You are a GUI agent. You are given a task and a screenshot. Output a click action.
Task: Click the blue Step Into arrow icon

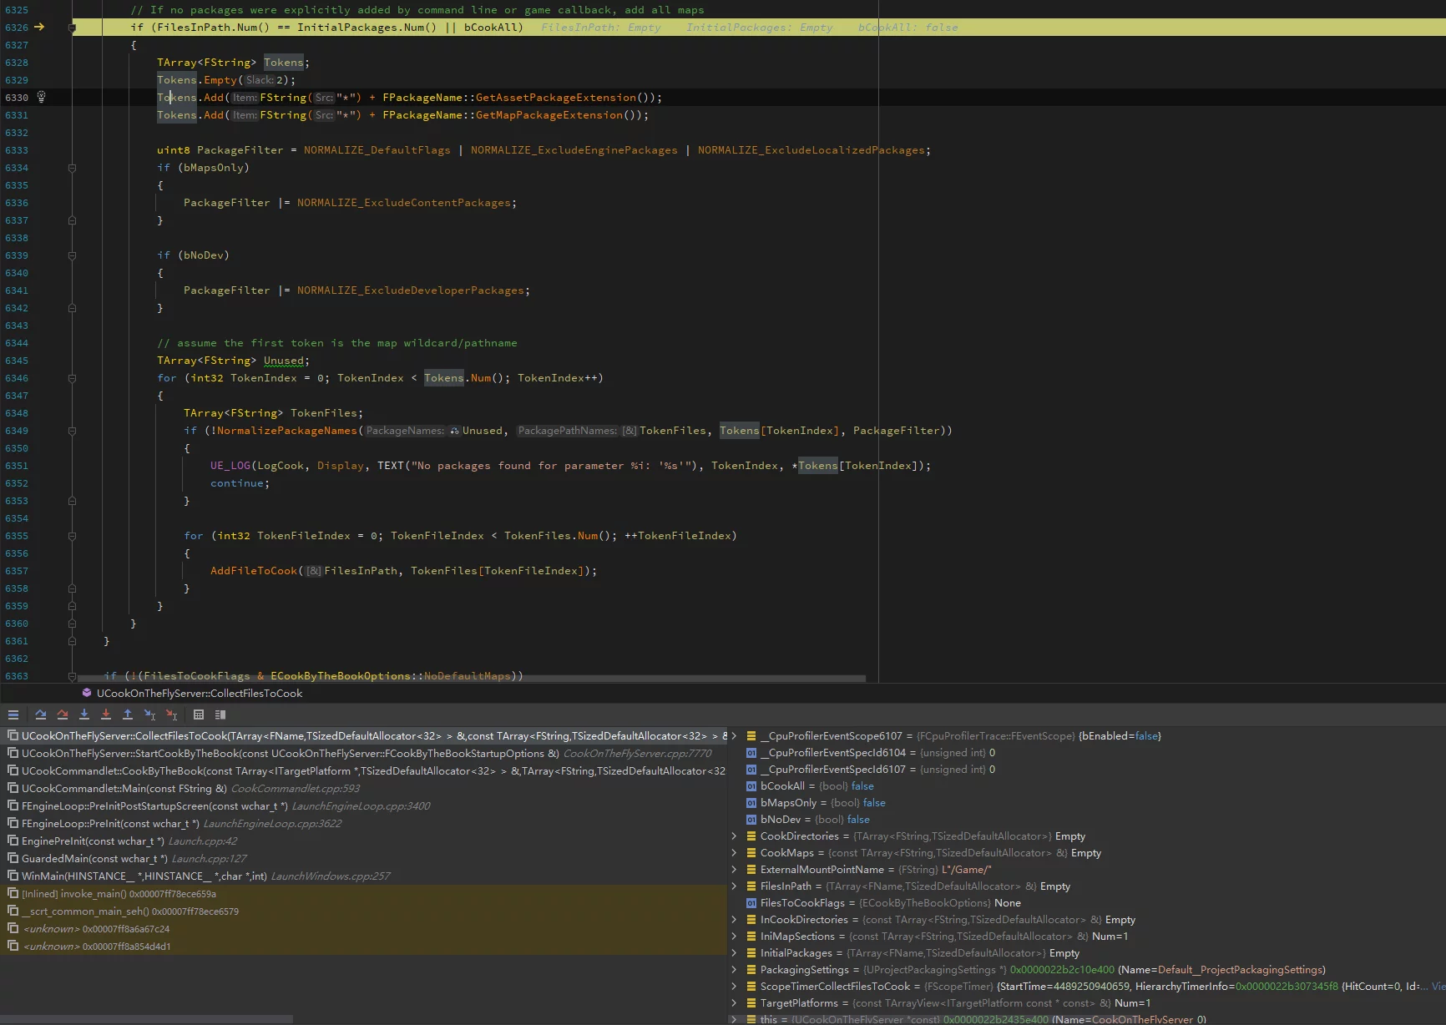[x=84, y=714]
